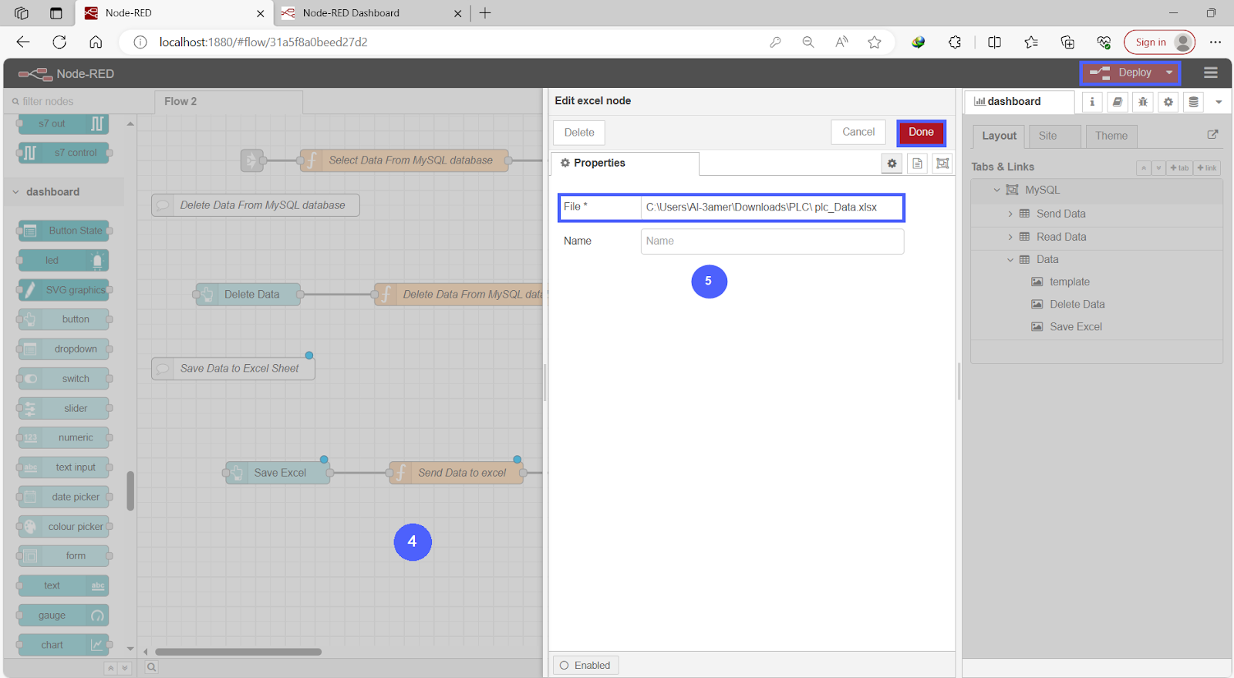Open node description document icon
The width and height of the screenshot is (1234, 678).
[x=917, y=164]
